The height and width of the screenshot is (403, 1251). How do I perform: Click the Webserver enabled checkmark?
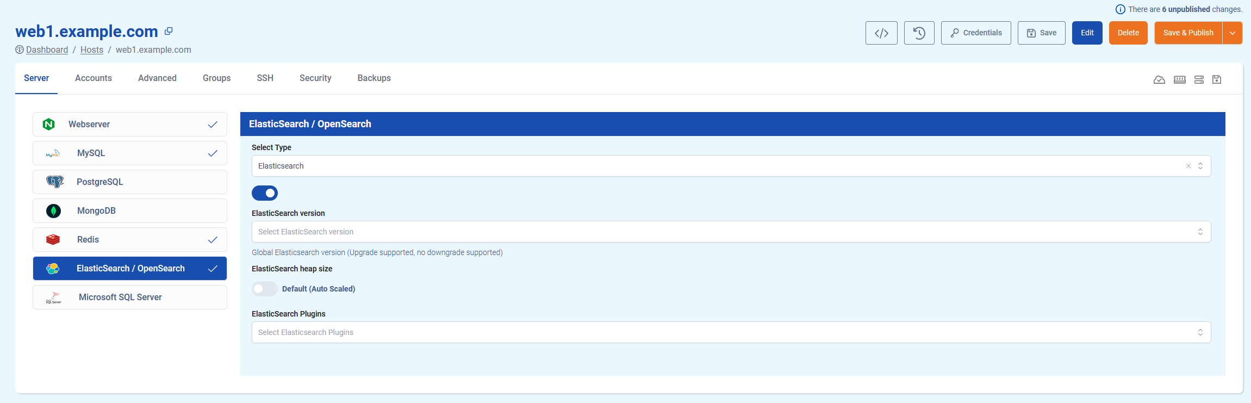click(213, 125)
